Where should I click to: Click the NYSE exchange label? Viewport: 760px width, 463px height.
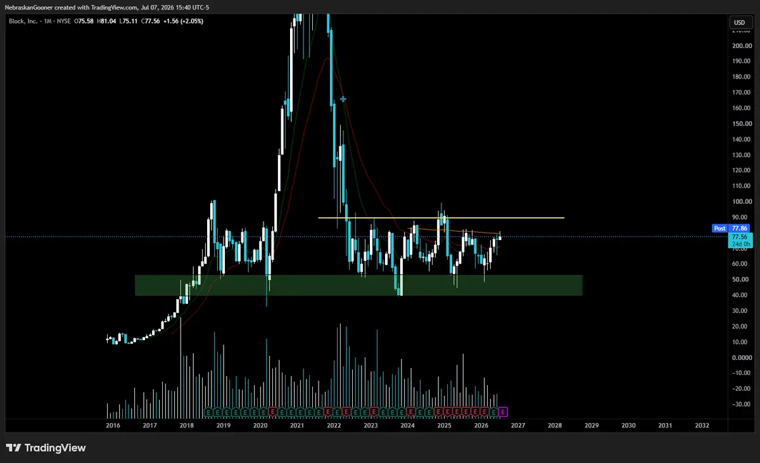(x=63, y=21)
